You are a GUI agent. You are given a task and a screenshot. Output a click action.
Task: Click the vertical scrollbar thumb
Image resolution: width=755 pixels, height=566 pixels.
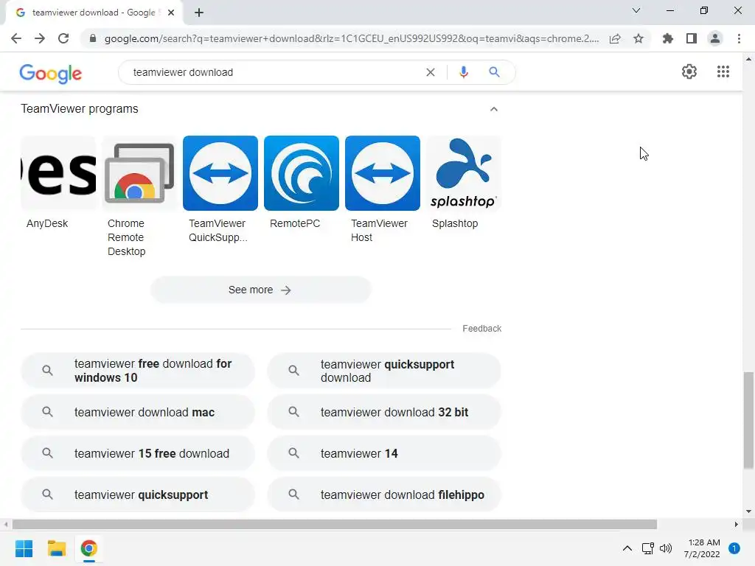coord(748,419)
